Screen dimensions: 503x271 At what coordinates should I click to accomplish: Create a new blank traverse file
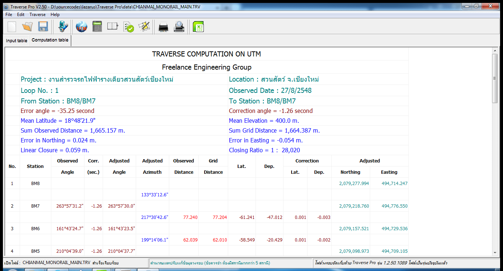click(x=12, y=27)
